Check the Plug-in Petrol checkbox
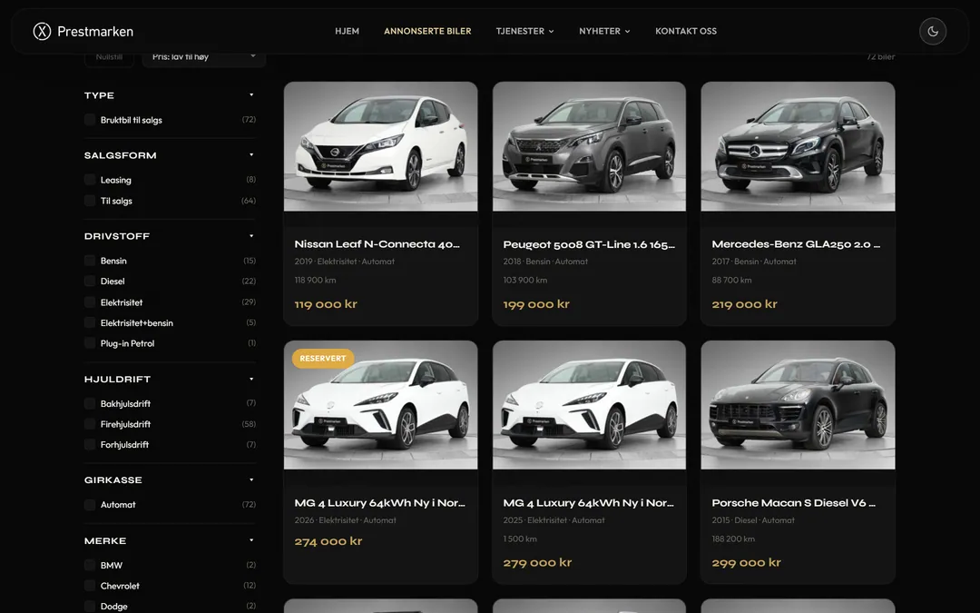 (x=90, y=343)
